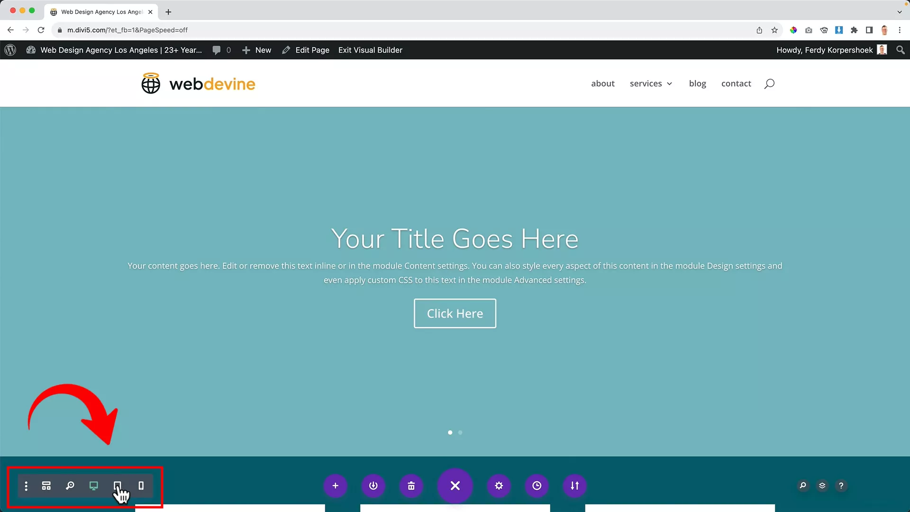Click the Click Here slider button

pos(455,313)
